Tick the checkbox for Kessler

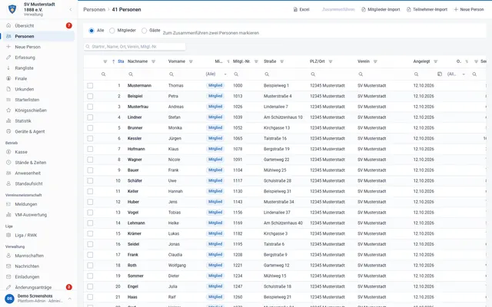point(90,138)
